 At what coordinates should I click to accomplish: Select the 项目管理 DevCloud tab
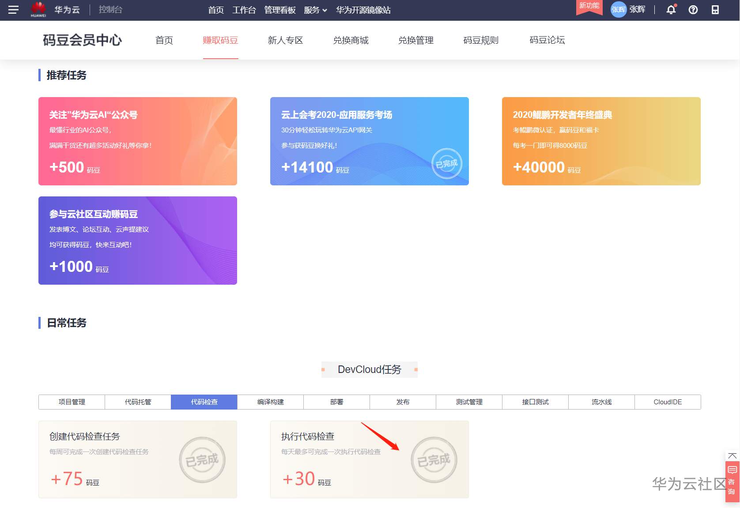tap(72, 402)
